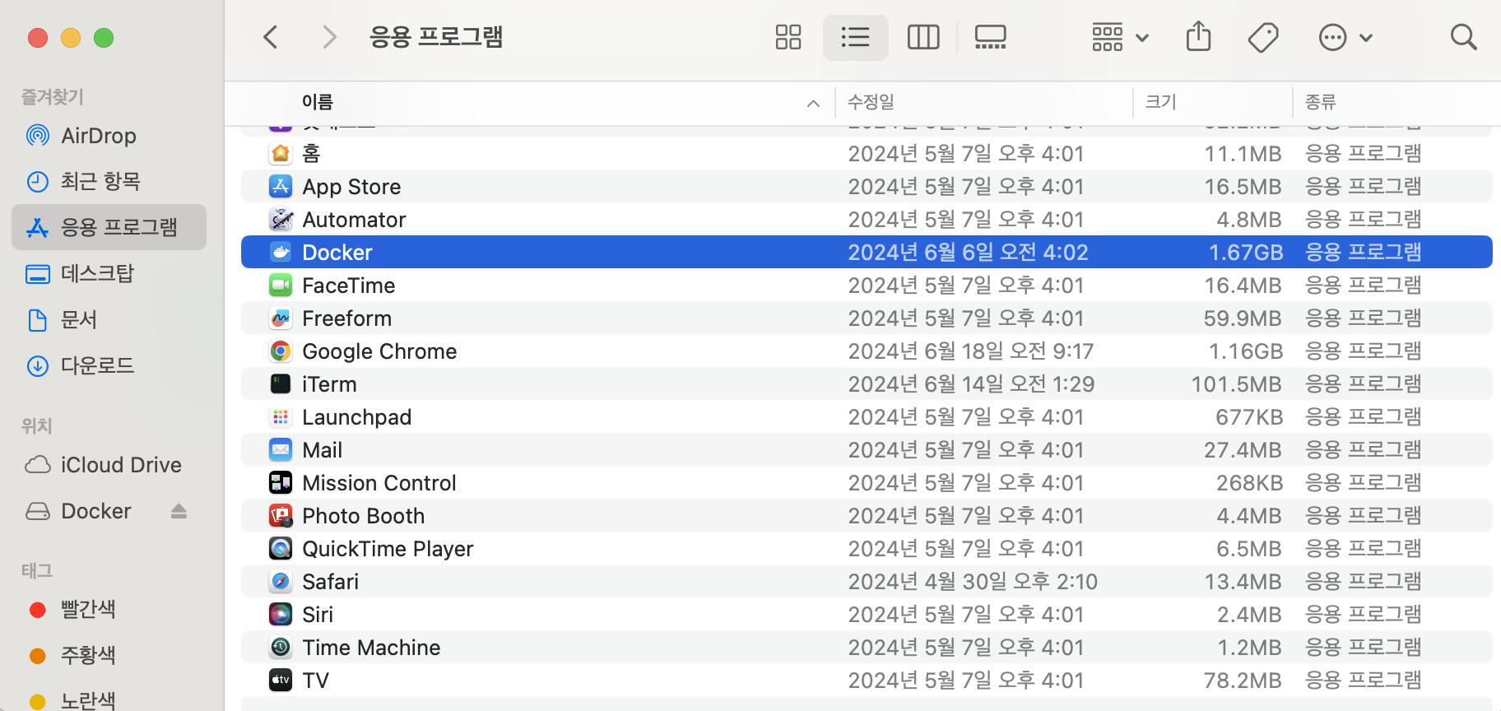Sort by the 종류 column header
1501x711 pixels.
tap(1321, 102)
